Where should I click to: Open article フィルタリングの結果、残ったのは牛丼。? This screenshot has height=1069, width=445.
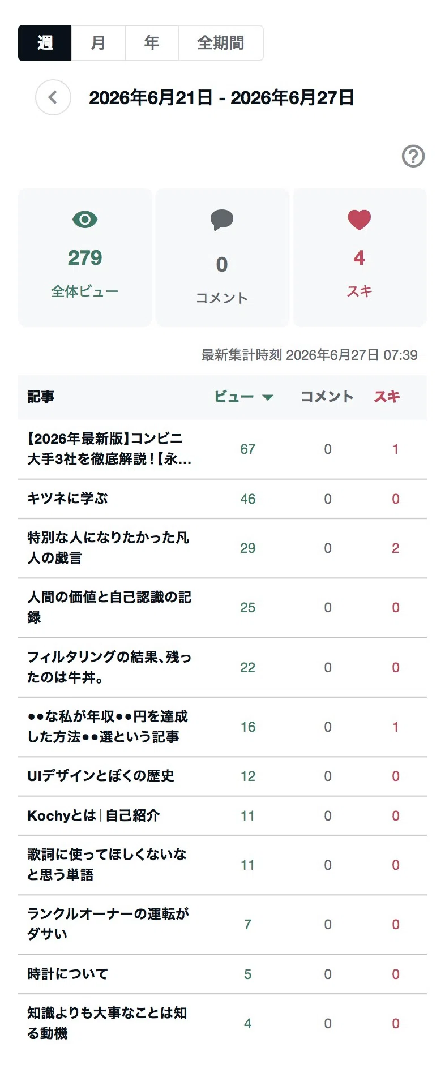[x=109, y=667]
